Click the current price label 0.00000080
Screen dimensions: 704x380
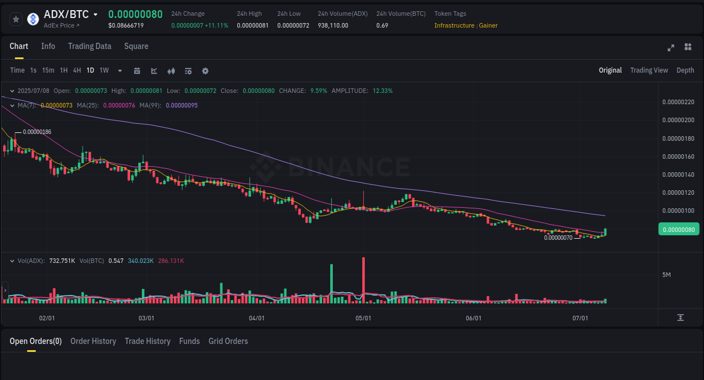(x=679, y=229)
